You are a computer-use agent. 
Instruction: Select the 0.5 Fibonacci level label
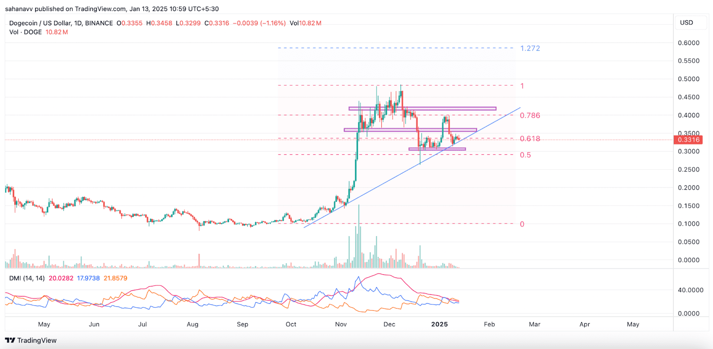tap(525, 155)
